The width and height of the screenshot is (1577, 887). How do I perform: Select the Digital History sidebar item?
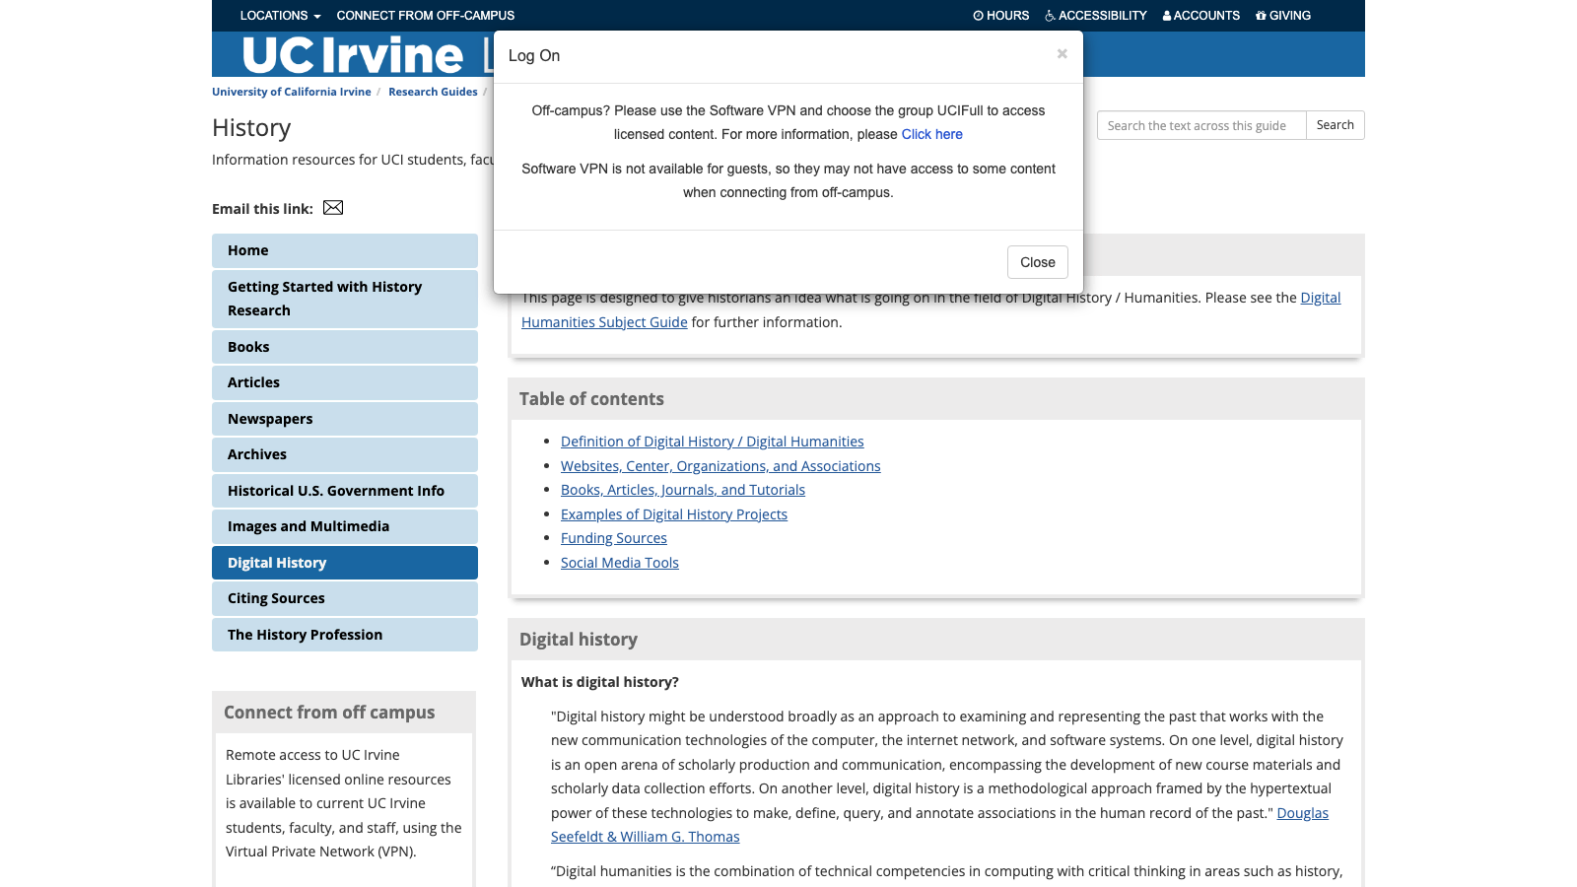[277, 562]
